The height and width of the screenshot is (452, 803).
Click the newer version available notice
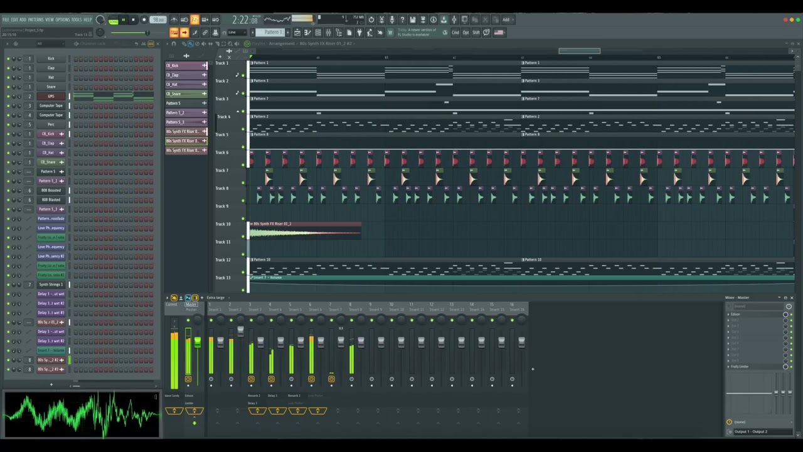point(417,33)
